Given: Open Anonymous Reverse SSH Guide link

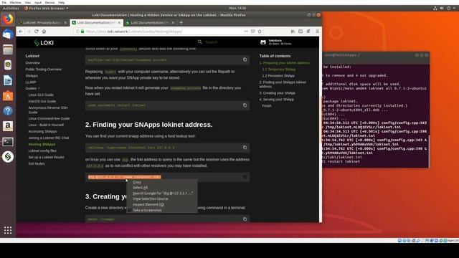Looking at the screenshot, I should click(48, 110).
